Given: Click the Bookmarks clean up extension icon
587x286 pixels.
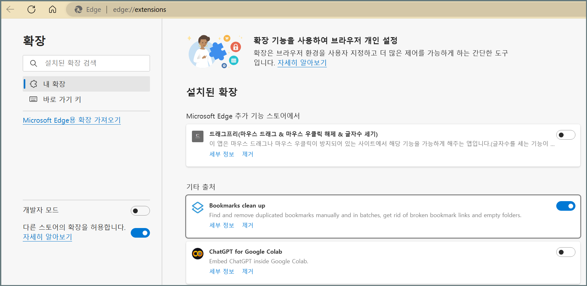Looking at the screenshot, I should [x=198, y=208].
